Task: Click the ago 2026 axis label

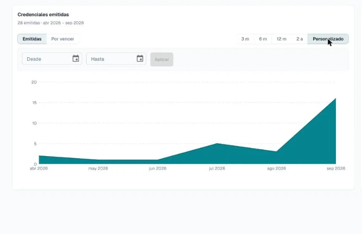Action: pyautogui.click(x=277, y=168)
